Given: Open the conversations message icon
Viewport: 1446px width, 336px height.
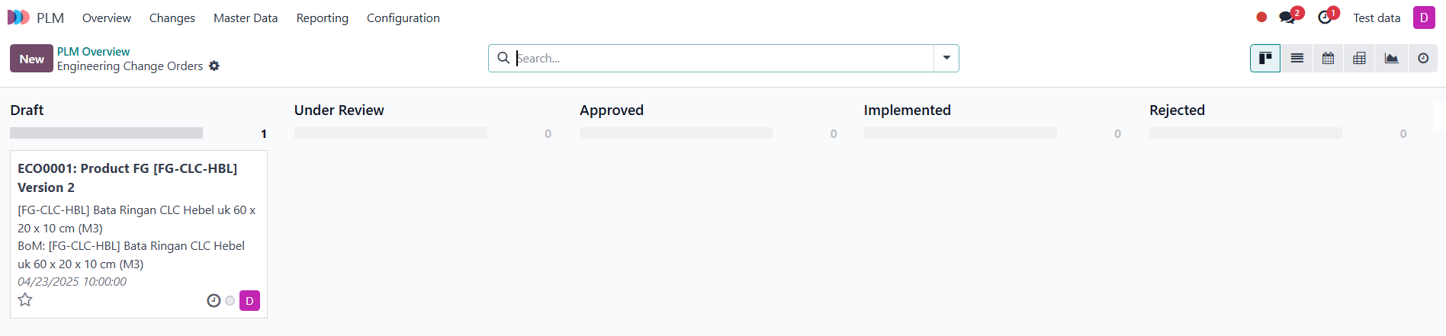Looking at the screenshot, I should point(1287,18).
